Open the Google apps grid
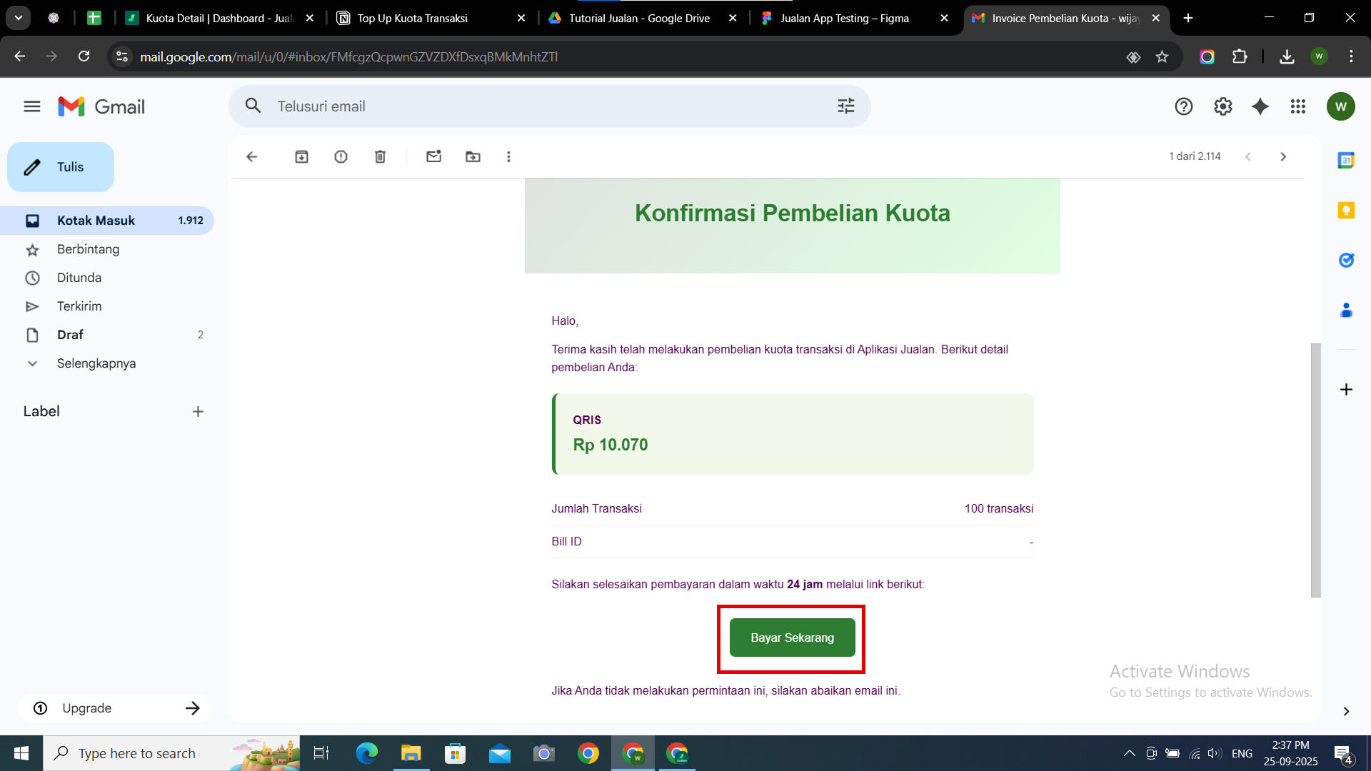Image resolution: width=1371 pixels, height=771 pixels. (x=1297, y=106)
